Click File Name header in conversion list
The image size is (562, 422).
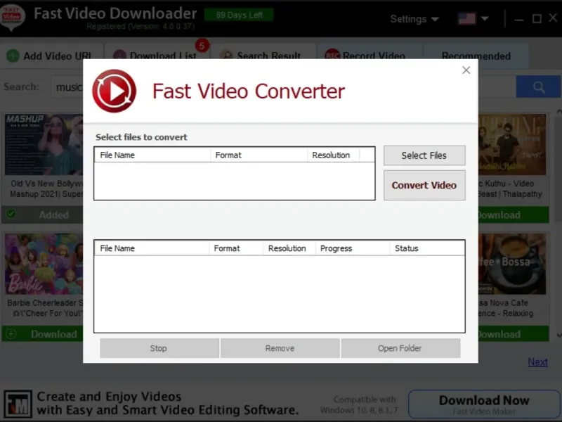coord(152,248)
